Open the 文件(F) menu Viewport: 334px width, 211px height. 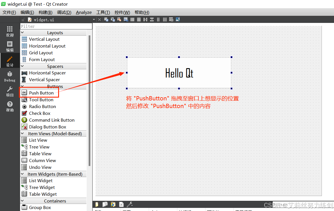pyautogui.click(x=9, y=12)
